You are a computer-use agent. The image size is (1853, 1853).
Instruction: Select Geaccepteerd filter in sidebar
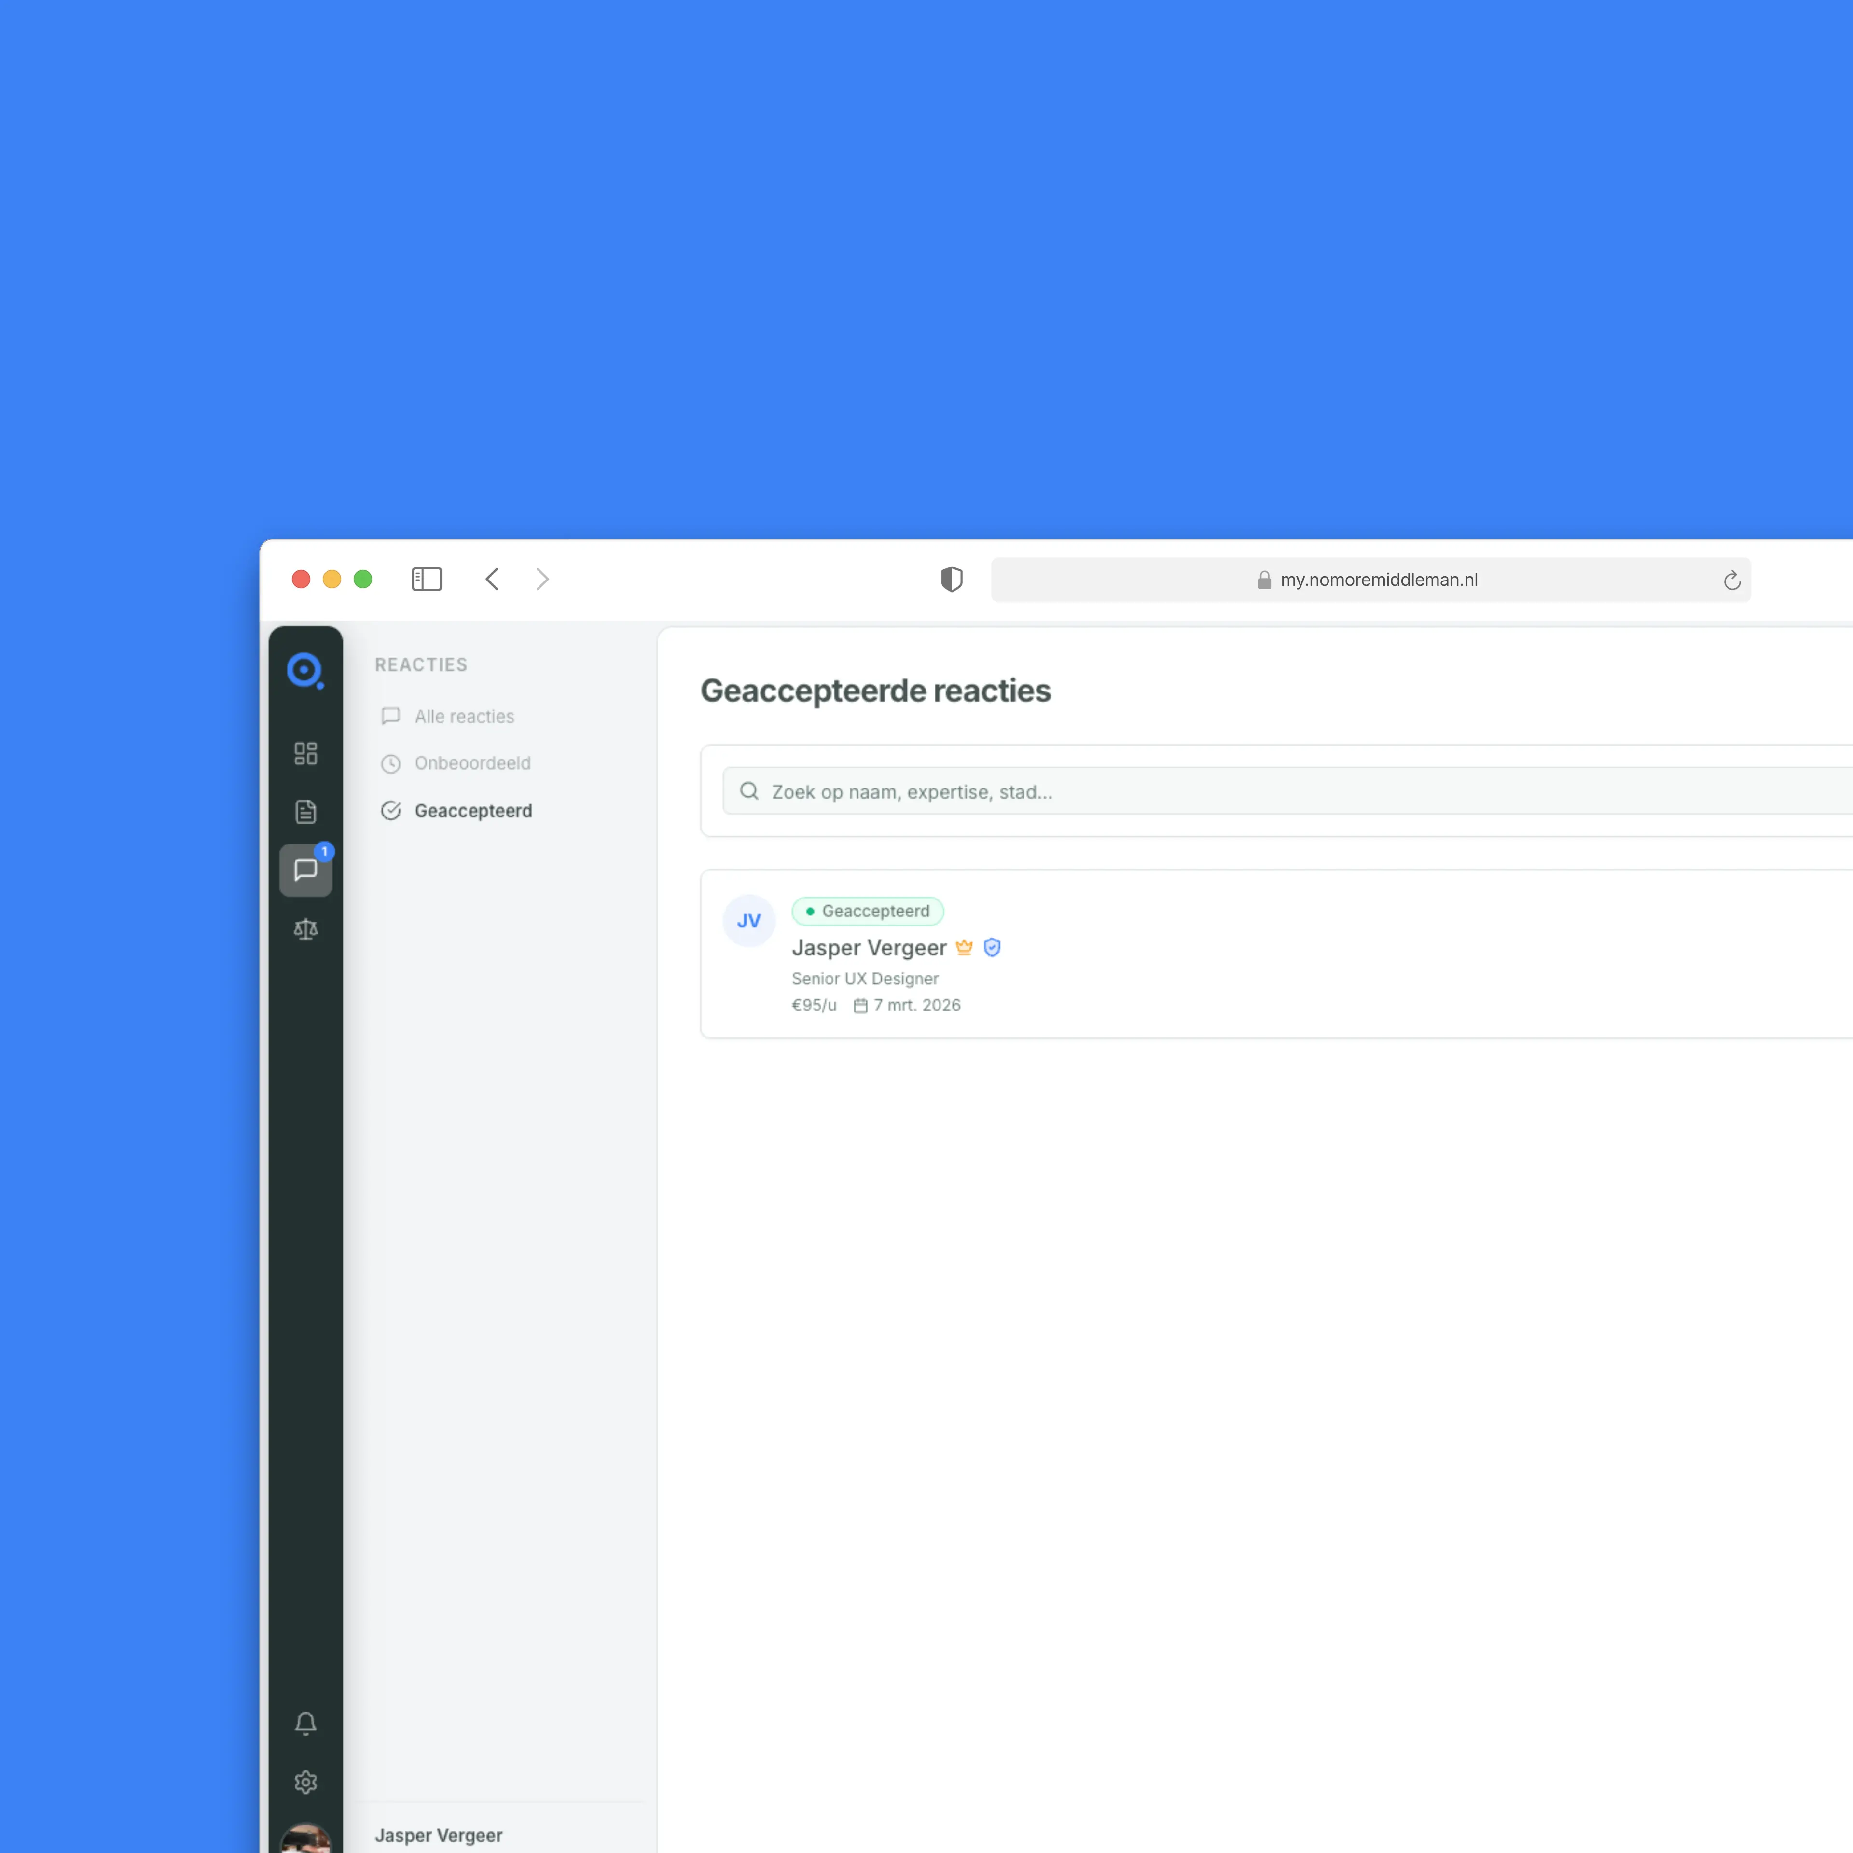(473, 811)
